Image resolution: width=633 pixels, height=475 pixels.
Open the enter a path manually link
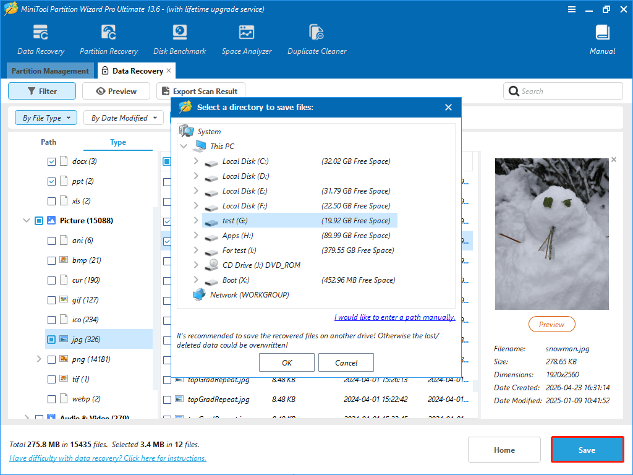coord(395,317)
